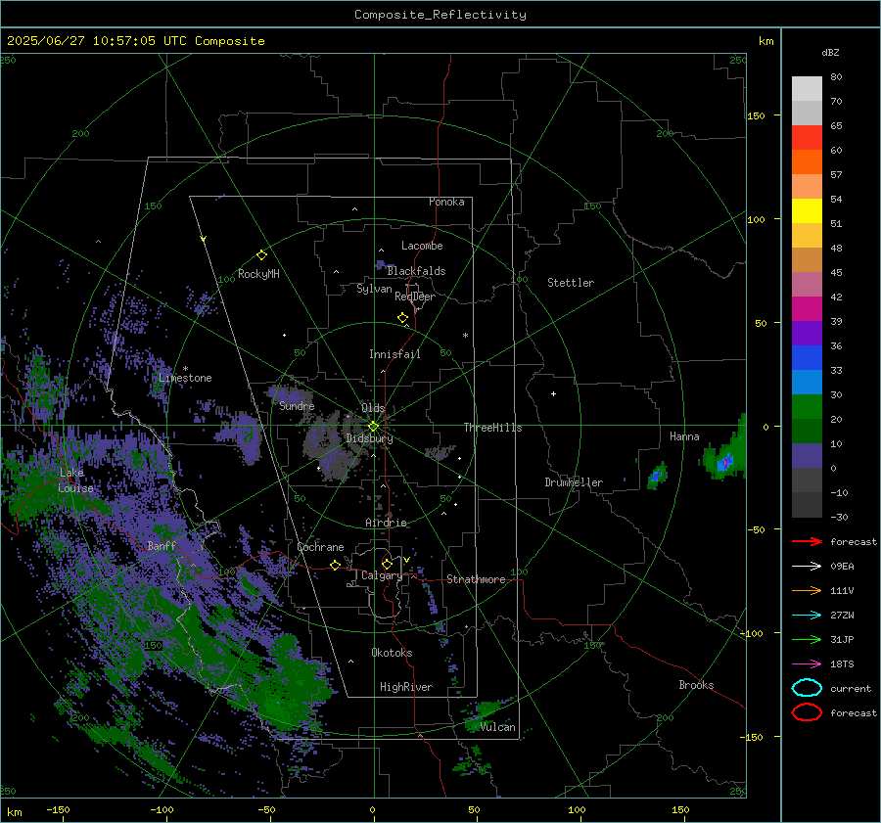Click the yellow diamond marker below RedDeer
Screen dimensions: 881x823
(403, 318)
